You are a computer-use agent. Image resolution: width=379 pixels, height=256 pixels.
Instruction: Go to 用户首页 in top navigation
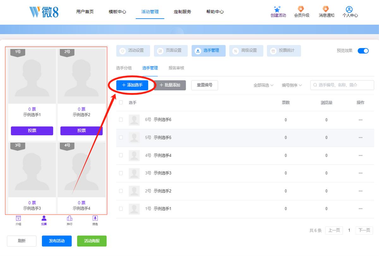pyautogui.click(x=85, y=12)
